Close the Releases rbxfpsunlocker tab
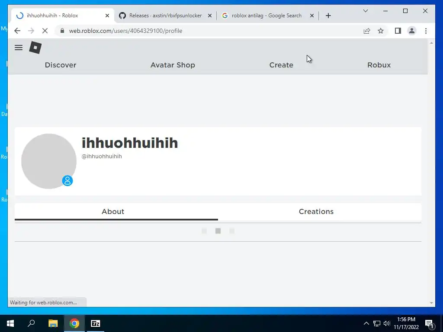The image size is (443, 332). coord(210,16)
